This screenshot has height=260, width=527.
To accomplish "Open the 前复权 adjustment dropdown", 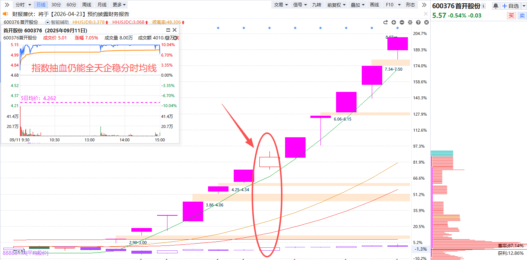I will click(x=336, y=5).
